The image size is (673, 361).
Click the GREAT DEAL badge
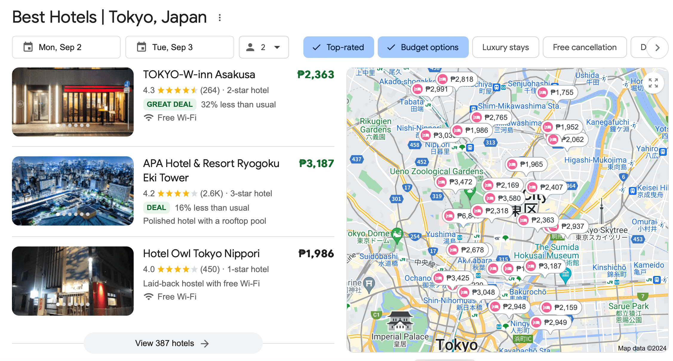pos(170,104)
